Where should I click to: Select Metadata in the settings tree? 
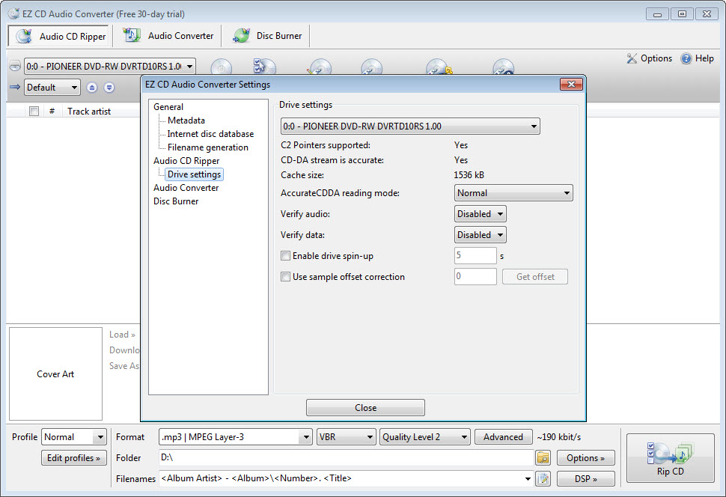tap(186, 121)
